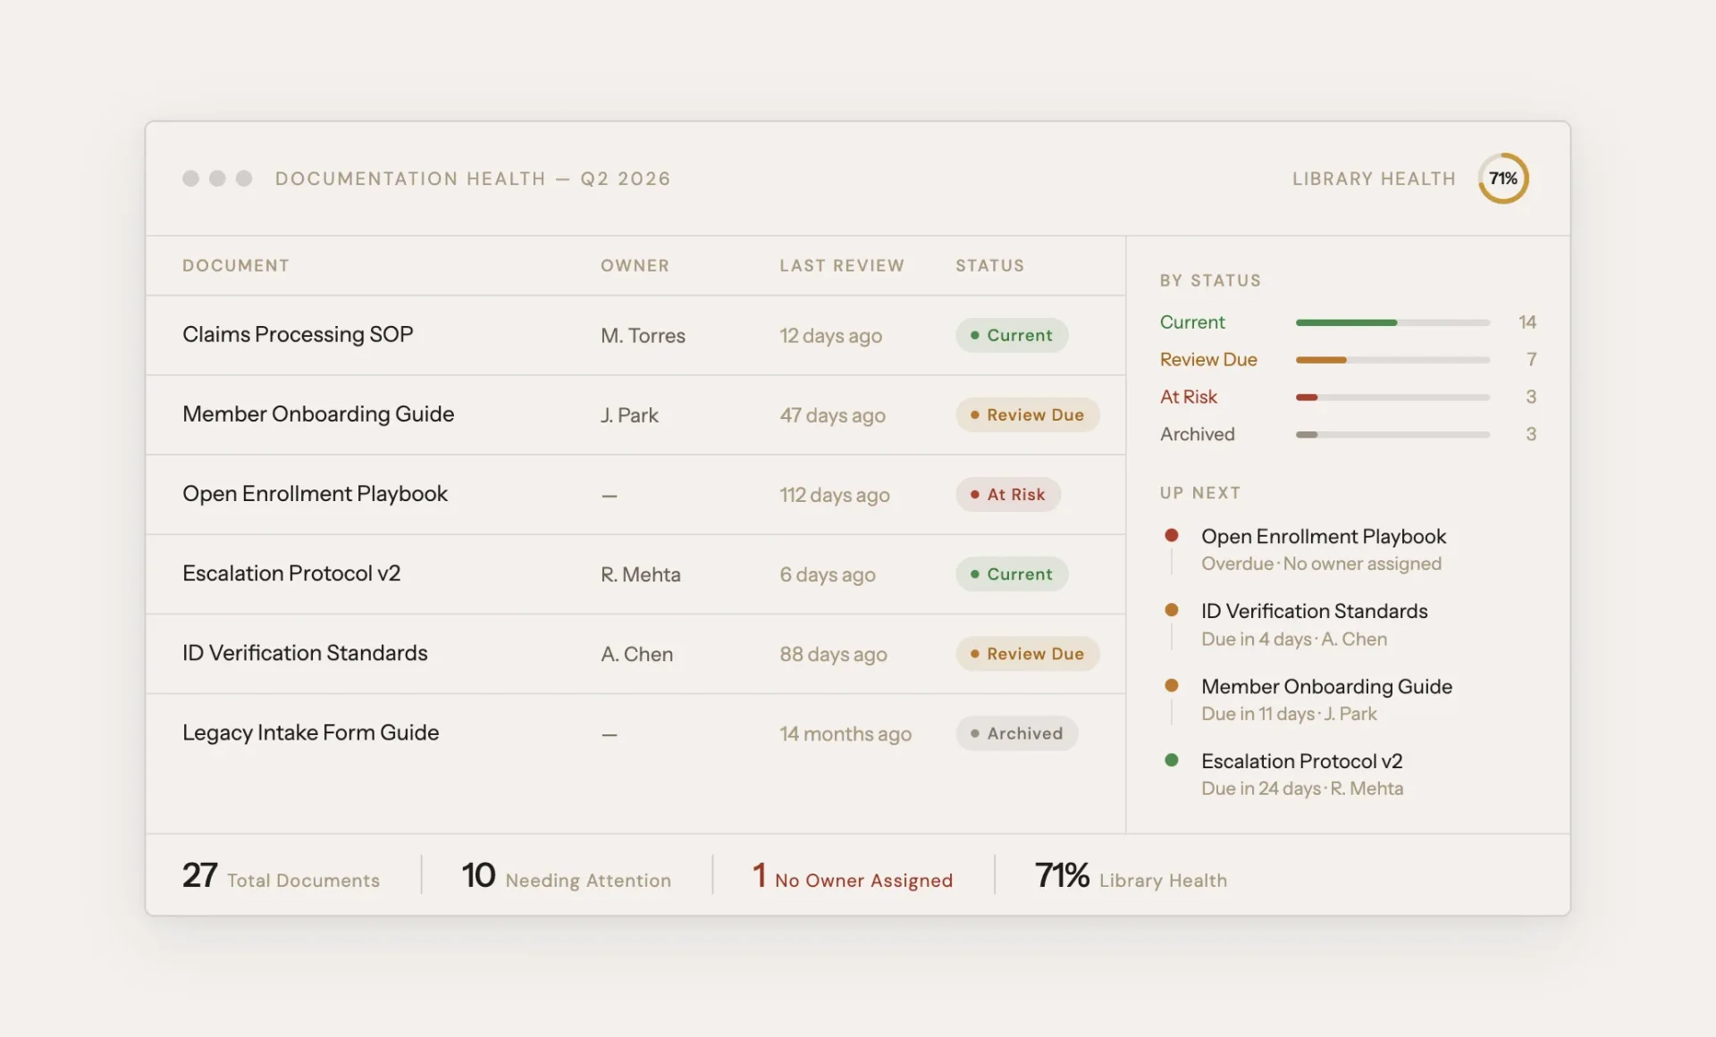Click the Current status progress bar

(x=1392, y=322)
